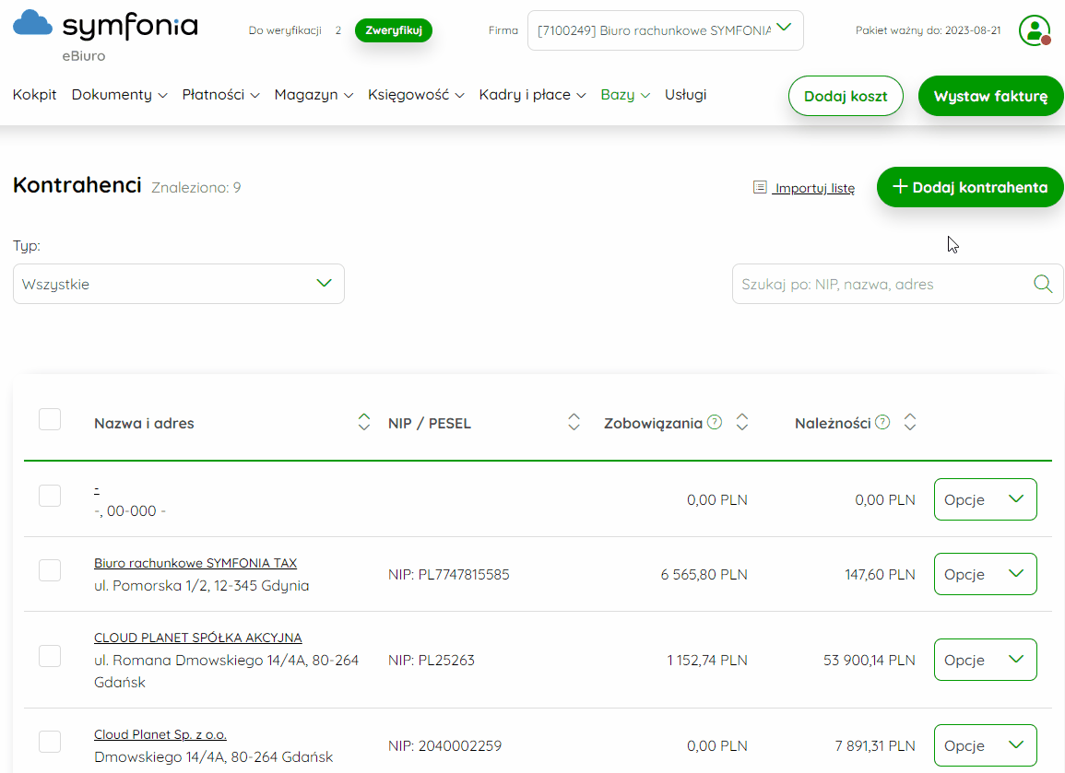Screen dimensions: 1065x773
Task: Select the CLOUD PLANET SPÓŁKA AKCYJNA checkbox
Action: click(x=50, y=656)
